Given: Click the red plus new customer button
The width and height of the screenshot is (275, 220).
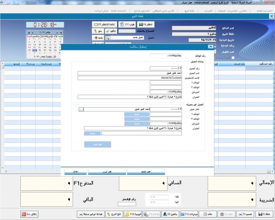Looking at the screenshot, I should pos(98,37).
